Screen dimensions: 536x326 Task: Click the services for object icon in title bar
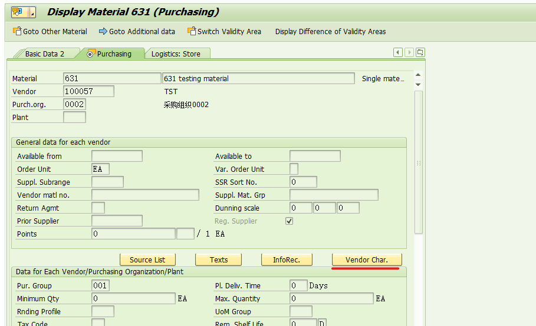18,12
